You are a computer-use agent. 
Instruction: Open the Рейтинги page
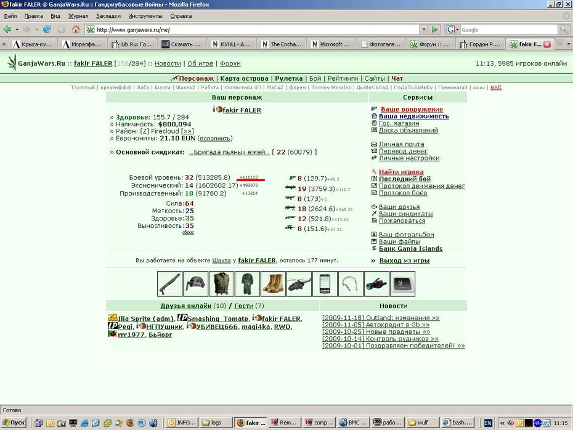pos(343,78)
